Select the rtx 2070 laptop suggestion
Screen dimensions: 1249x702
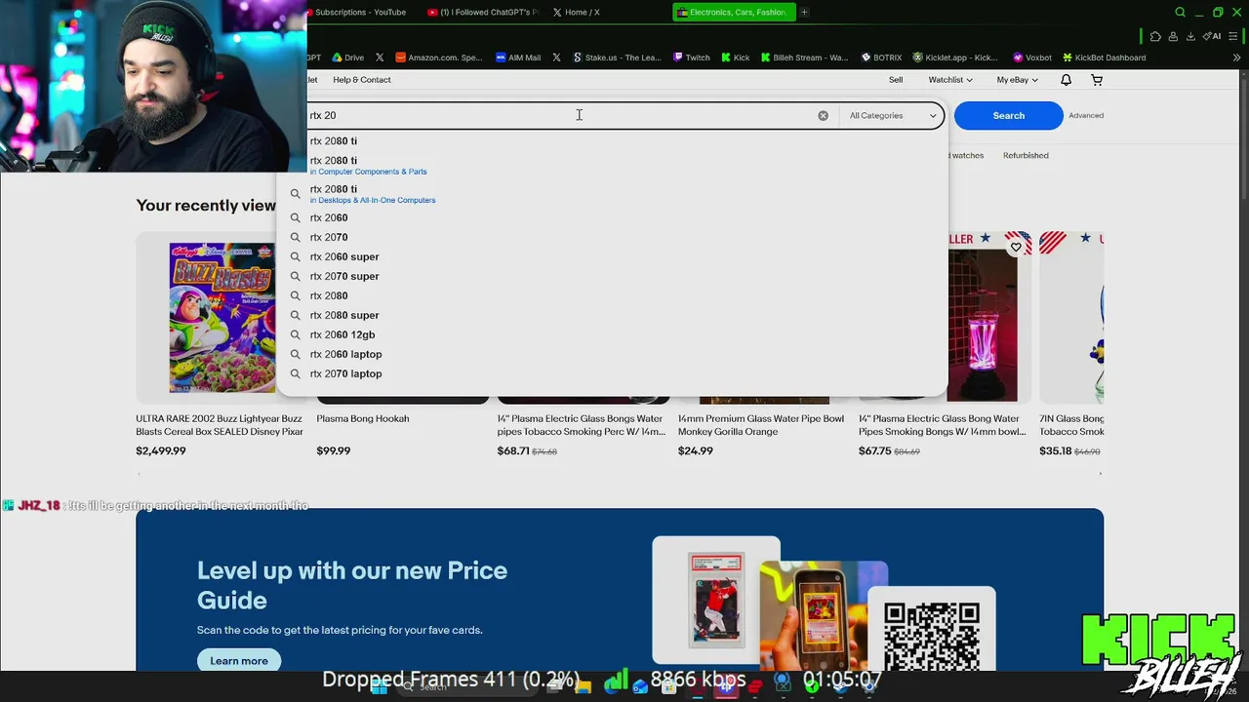click(613, 373)
